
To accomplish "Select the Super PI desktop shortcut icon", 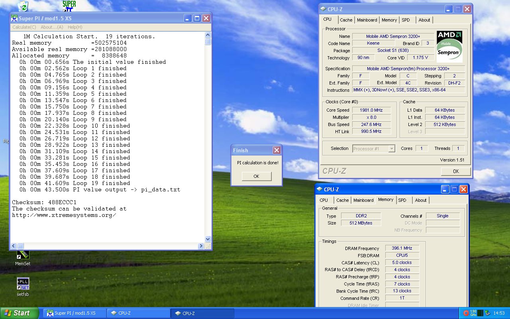I will pyautogui.click(x=69, y=6).
